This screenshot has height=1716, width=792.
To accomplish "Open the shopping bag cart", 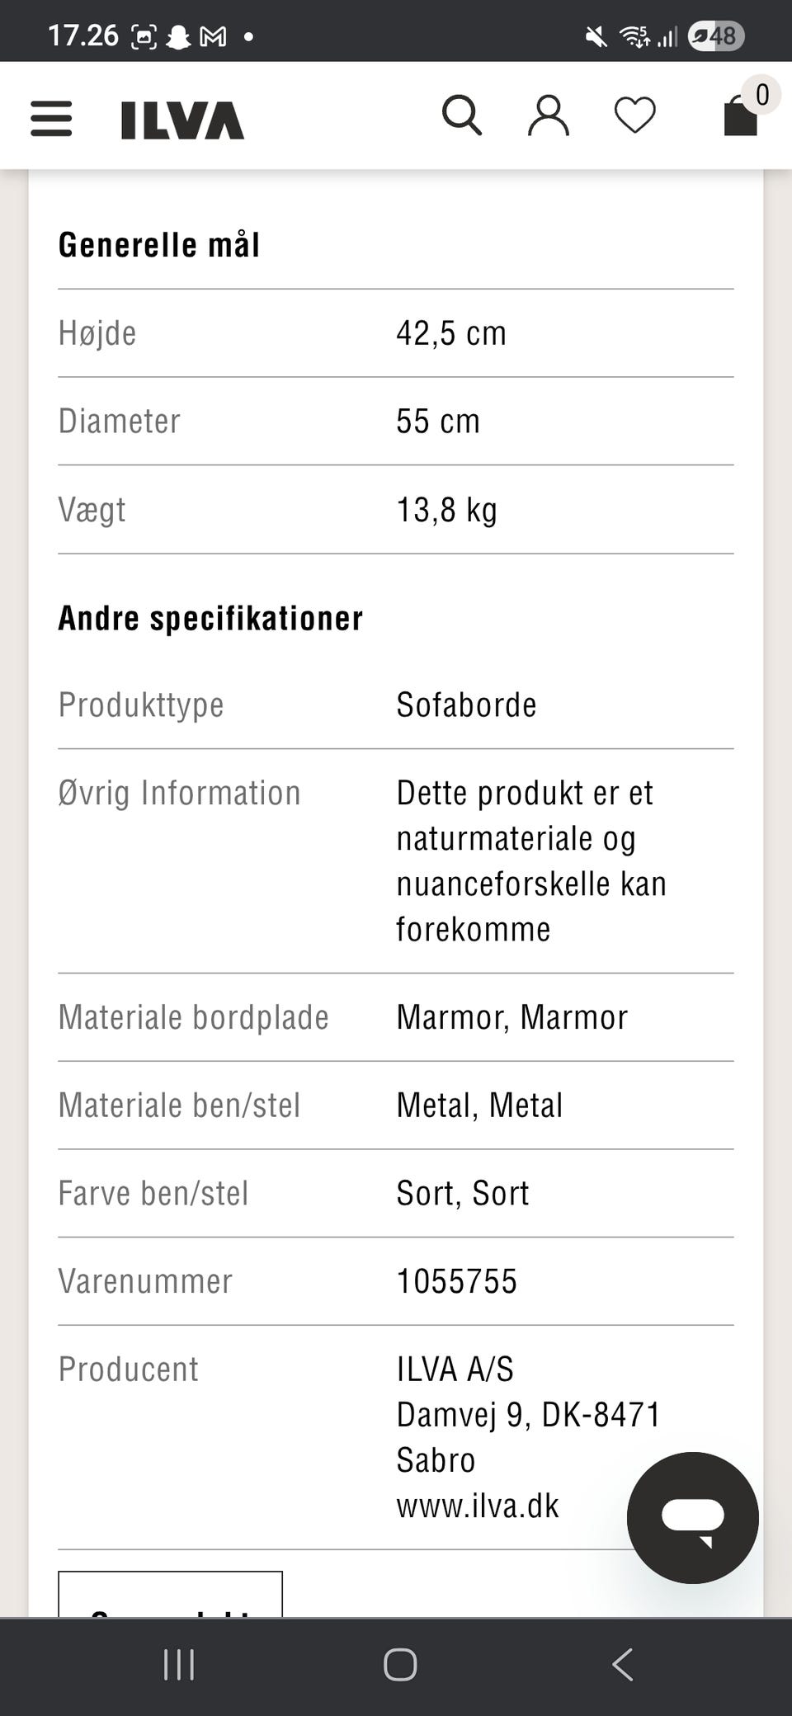I will tap(739, 117).
